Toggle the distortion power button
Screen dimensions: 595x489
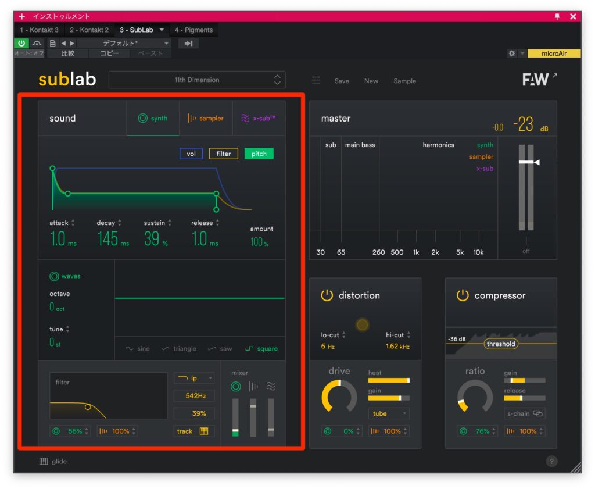[x=327, y=295]
